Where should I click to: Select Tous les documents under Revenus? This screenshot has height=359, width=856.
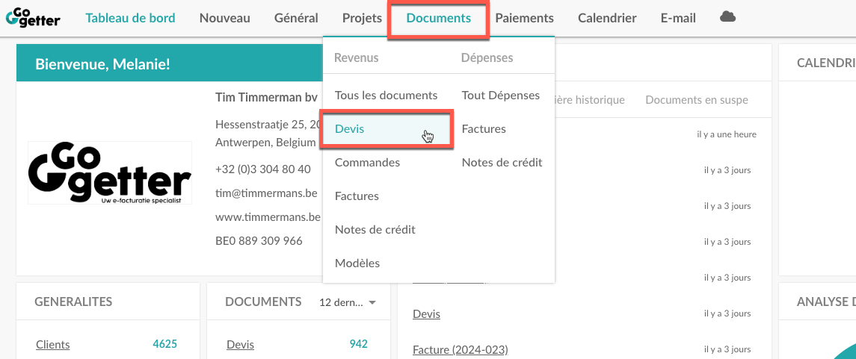click(x=386, y=96)
